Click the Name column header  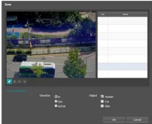tap(125, 14)
